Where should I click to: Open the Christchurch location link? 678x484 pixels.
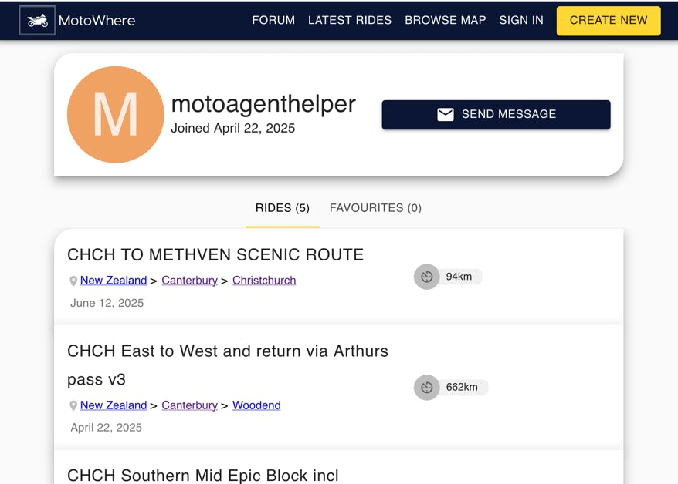(264, 281)
